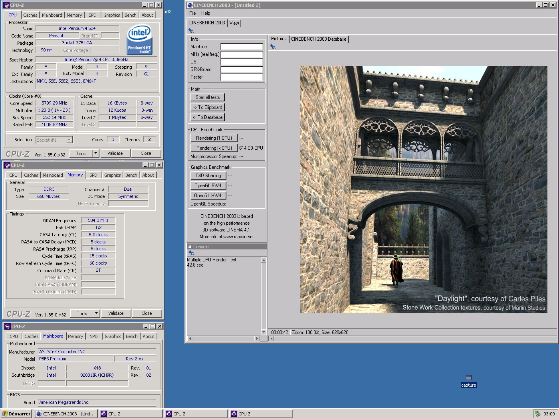The height and width of the screenshot is (419, 559).
Task: Run the Rendering (x CPU) benchmark
Action: pos(214,148)
